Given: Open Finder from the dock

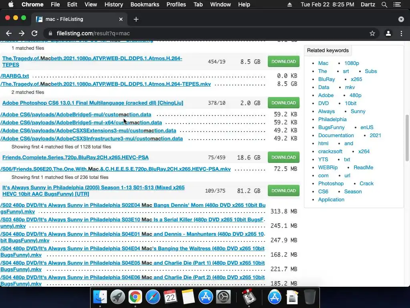Looking at the screenshot, I should 100,297.
